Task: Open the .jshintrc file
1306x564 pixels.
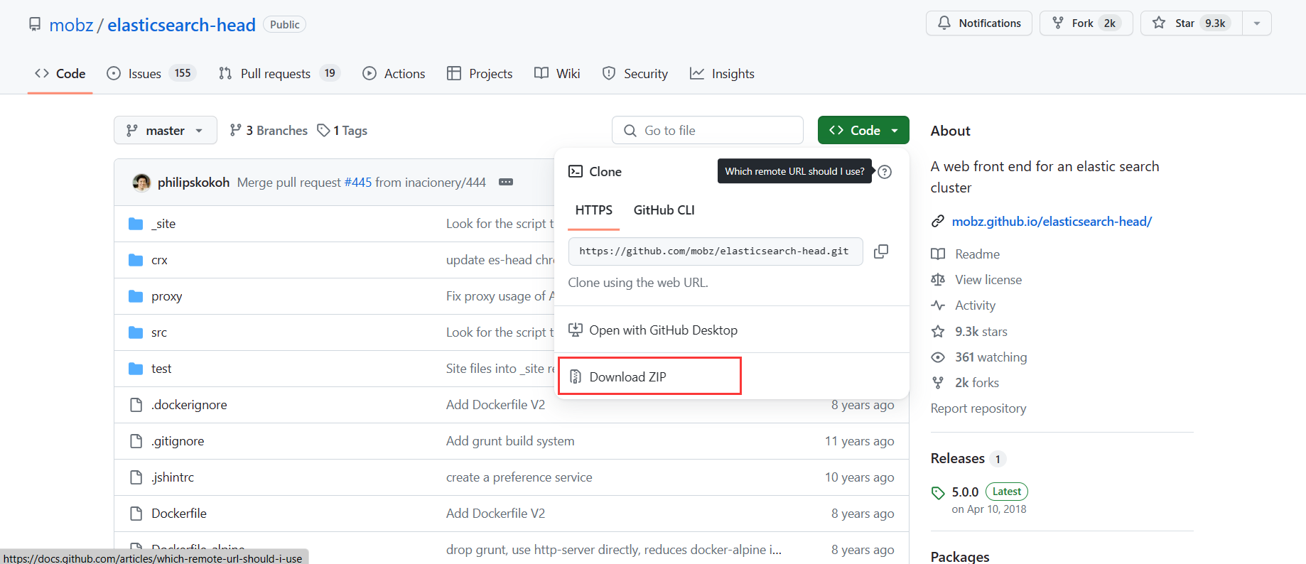Action: coord(173,477)
